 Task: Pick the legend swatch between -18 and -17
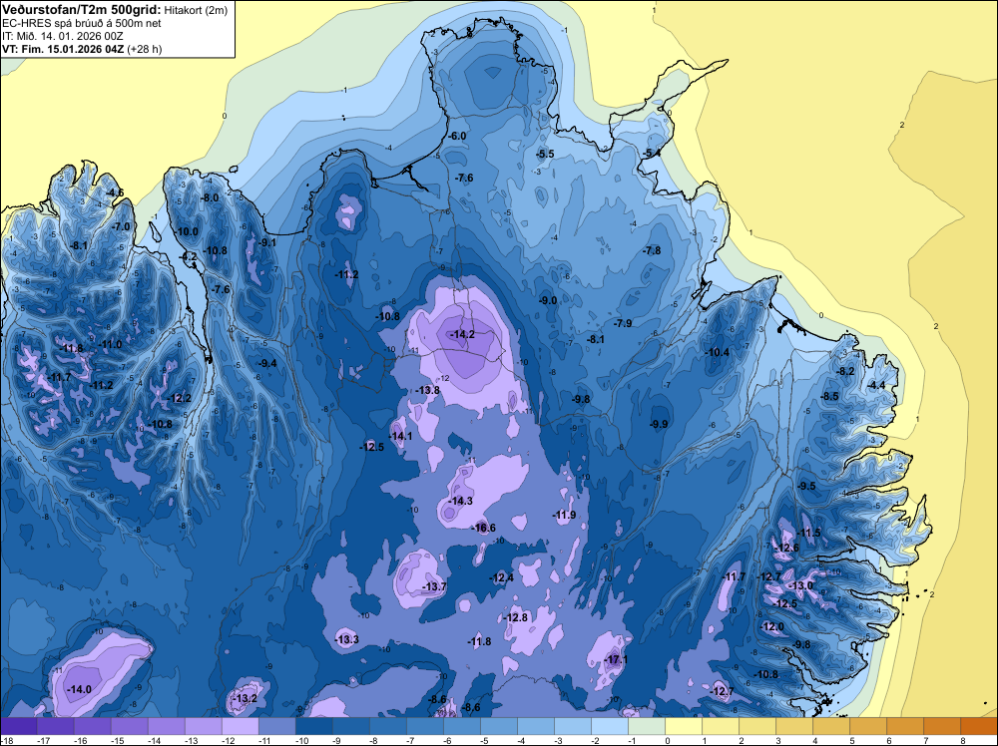coord(18,726)
